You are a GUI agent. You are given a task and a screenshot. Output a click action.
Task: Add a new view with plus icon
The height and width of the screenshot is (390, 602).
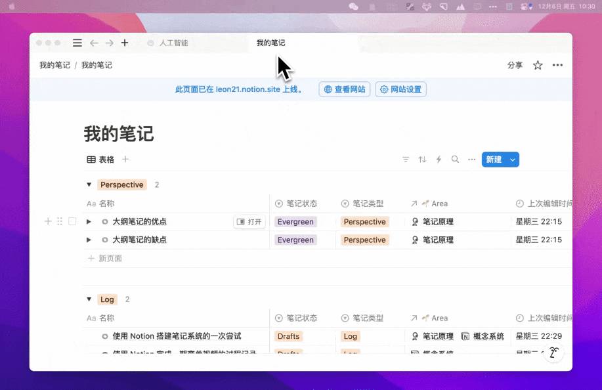[125, 159]
